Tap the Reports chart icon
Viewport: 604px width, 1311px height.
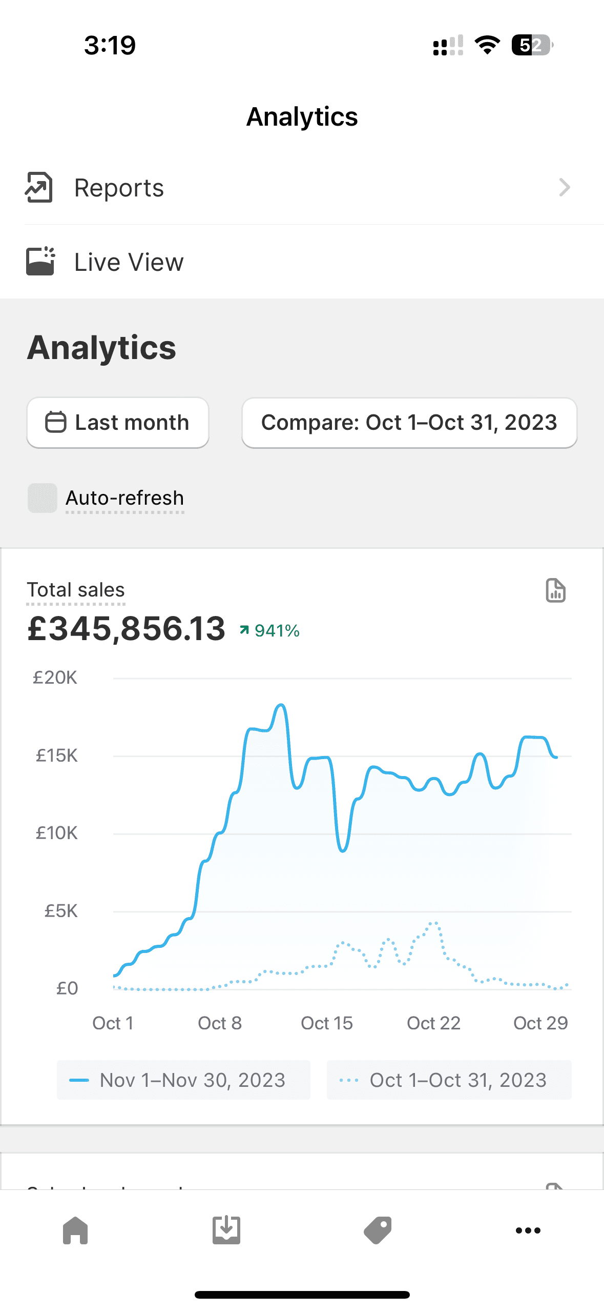point(39,187)
